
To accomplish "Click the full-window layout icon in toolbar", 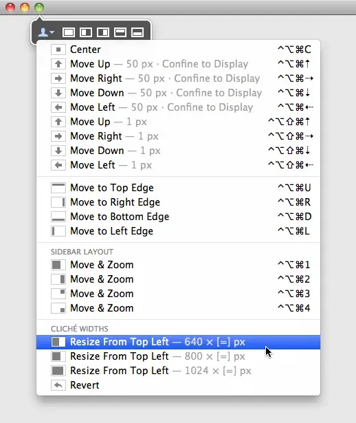I will pyautogui.click(x=69, y=32).
